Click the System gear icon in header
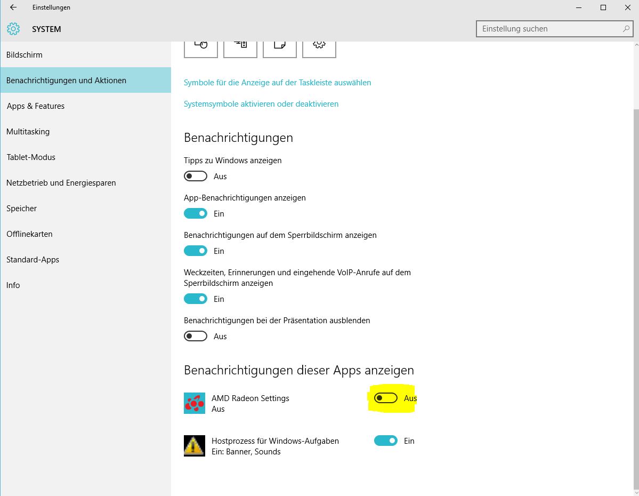The image size is (639, 496). (x=13, y=29)
